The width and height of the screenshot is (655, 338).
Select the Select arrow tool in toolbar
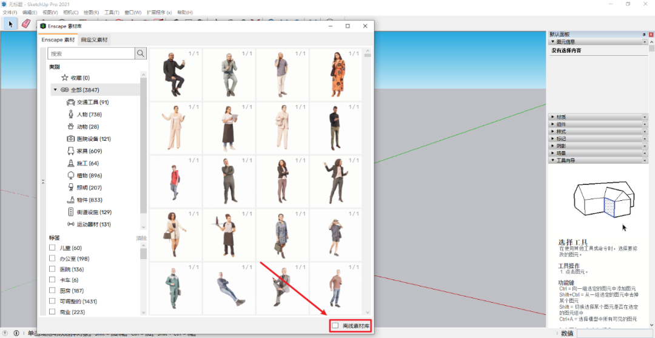[10, 24]
